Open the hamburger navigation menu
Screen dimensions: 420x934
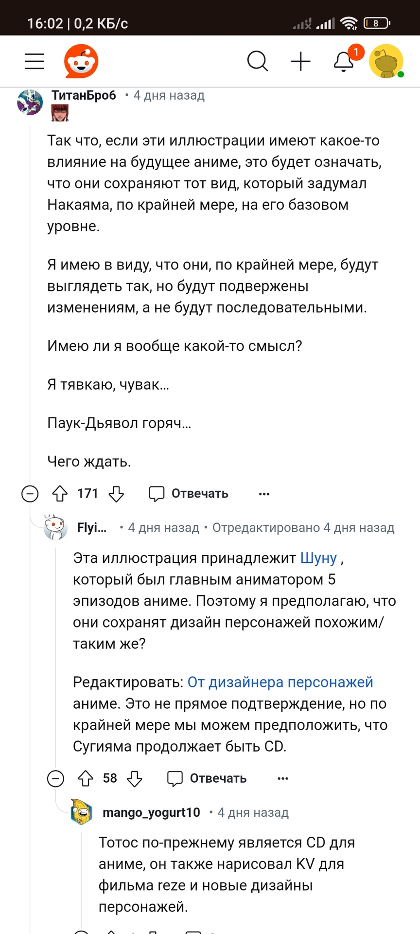point(35,62)
